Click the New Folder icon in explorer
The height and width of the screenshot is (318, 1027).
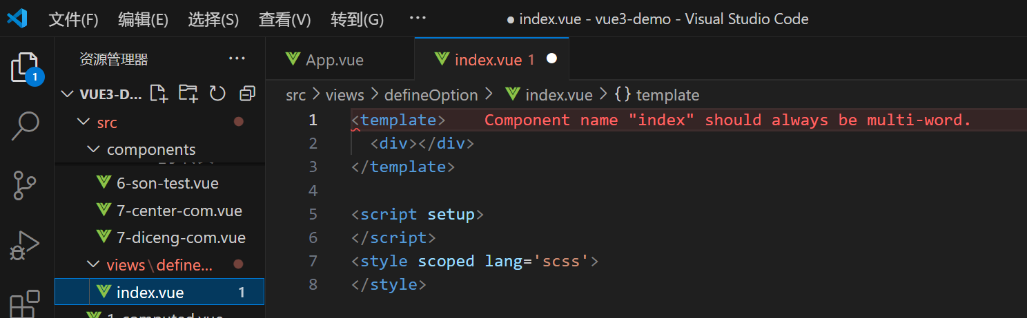pos(188,94)
